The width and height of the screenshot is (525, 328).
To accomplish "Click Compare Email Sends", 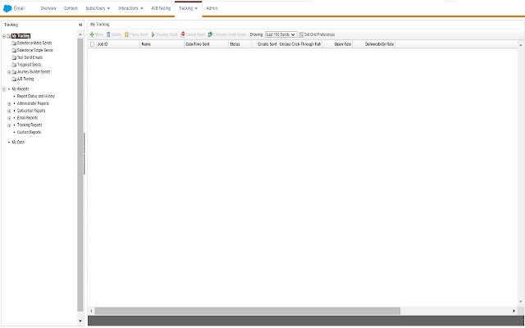I will 227,34.
